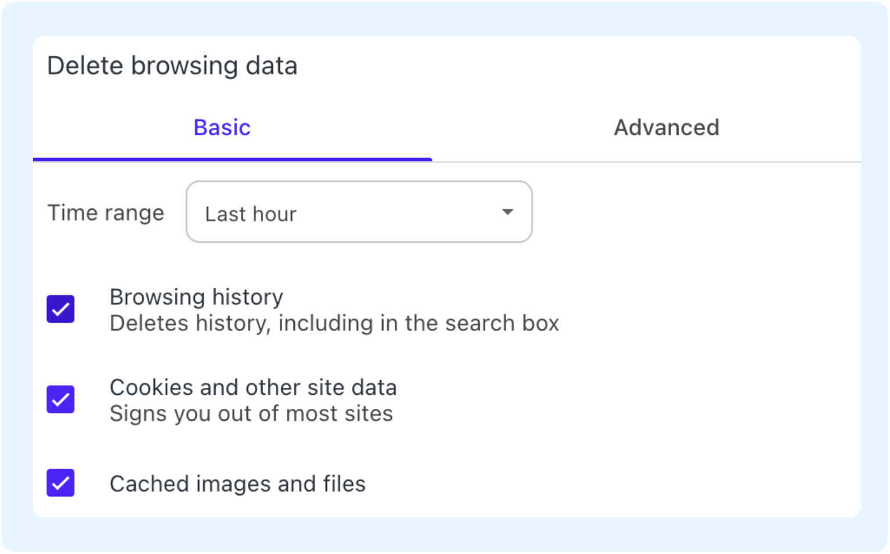Image resolution: width=890 pixels, height=554 pixels.
Task: Switch to the Advanced tab
Action: coord(666,128)
